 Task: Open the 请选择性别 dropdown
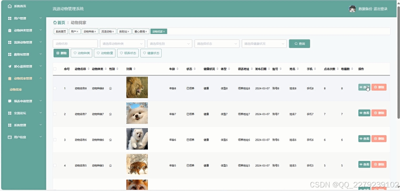point(170,43)
